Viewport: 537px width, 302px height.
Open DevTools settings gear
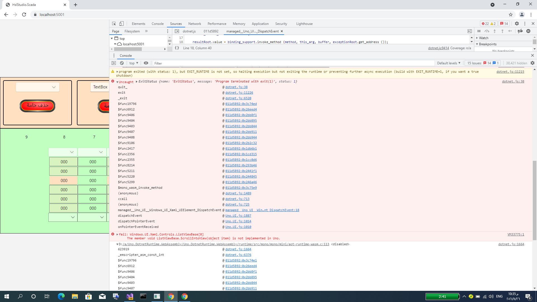point(517,23)
